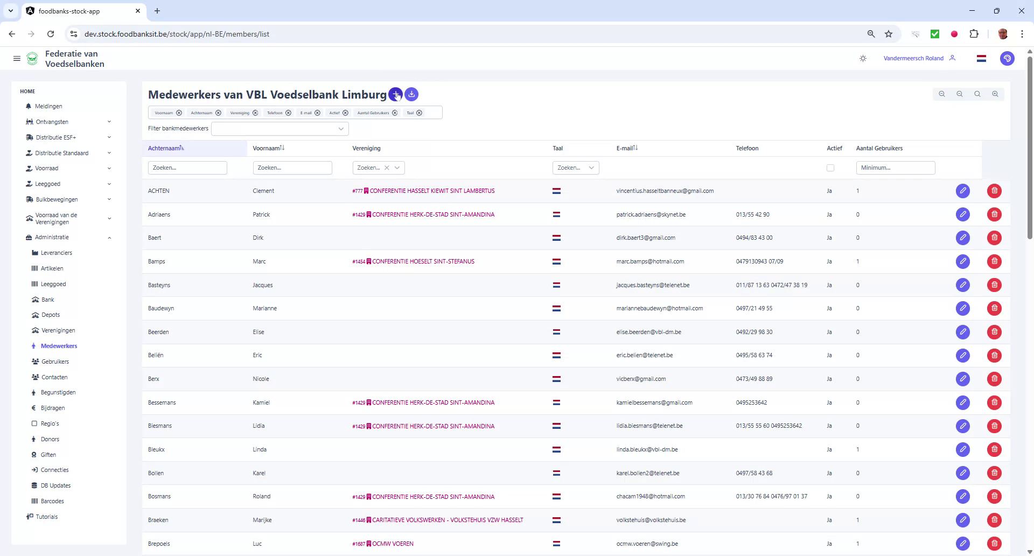Toggle the Actief filter checkbox
The height and width of the screenshot is (556, 1034).
pos(830,168)
